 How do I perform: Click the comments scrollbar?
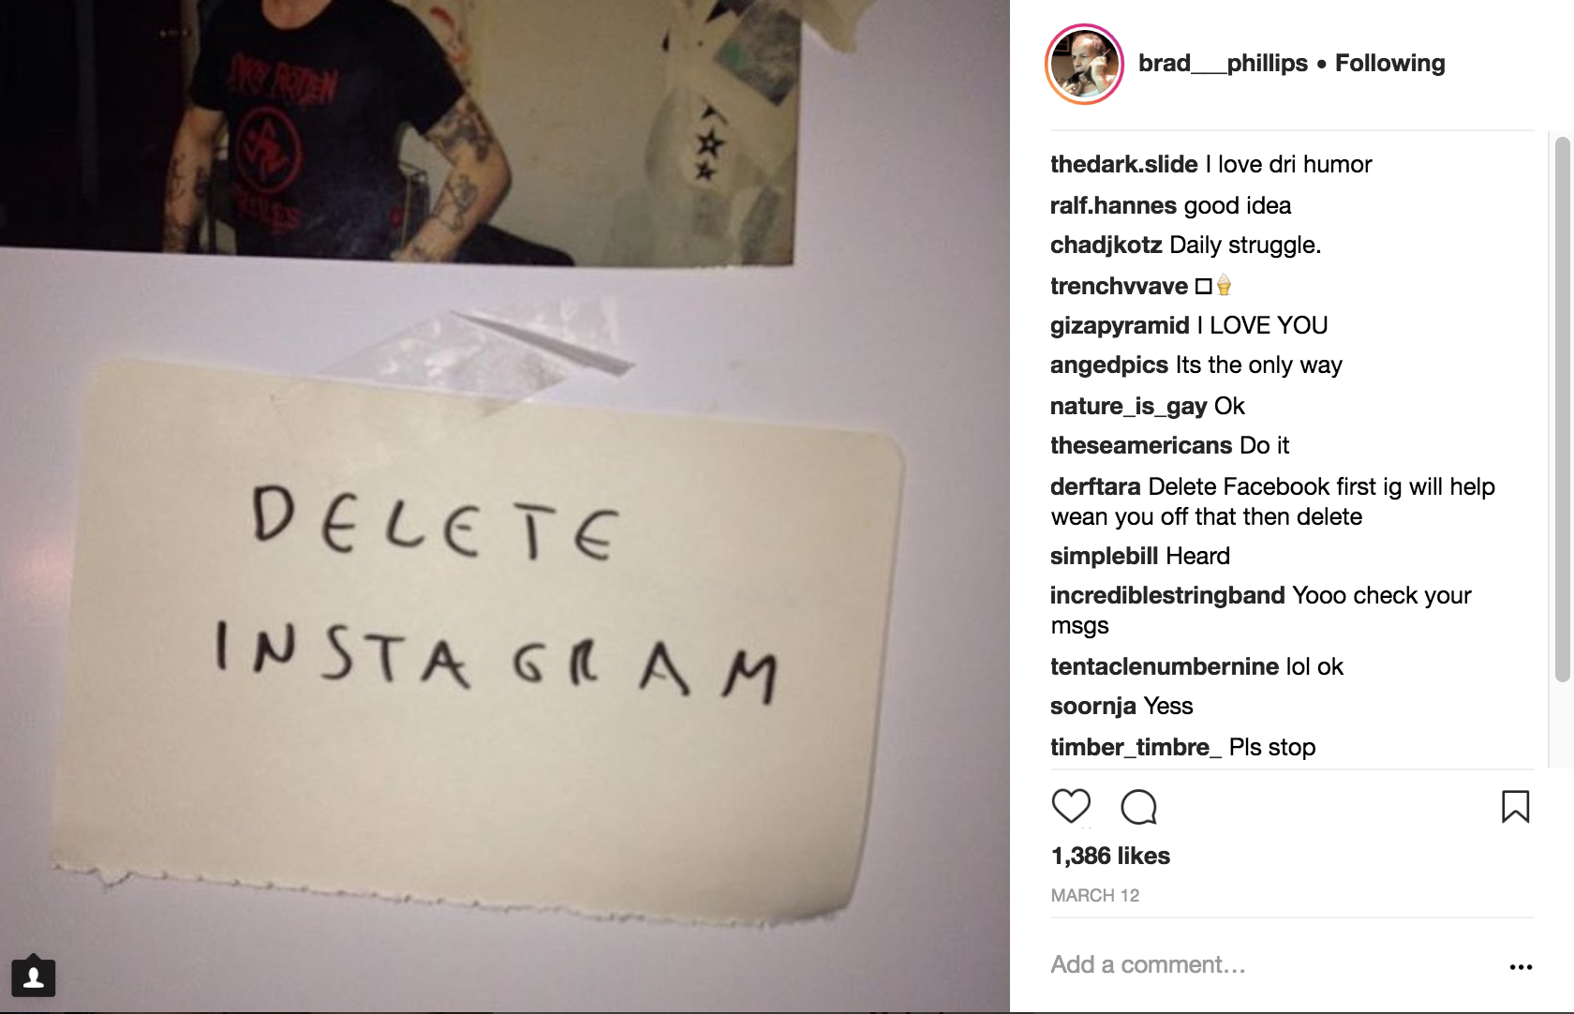(x=1562, y=409)
